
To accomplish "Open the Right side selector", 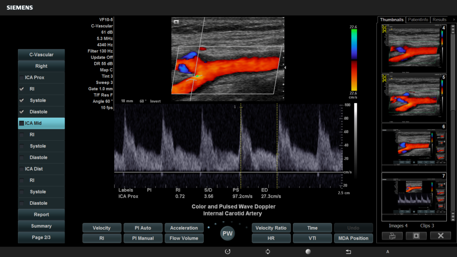I will pos(41,66).
